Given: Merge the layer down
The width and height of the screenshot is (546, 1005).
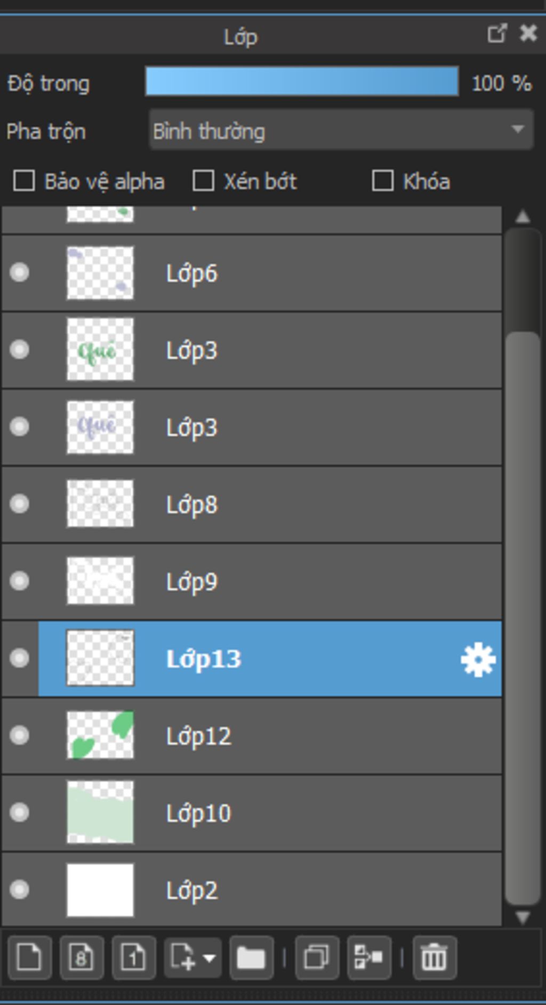Looking at the screenshot, I should click(x=369, y=958).
